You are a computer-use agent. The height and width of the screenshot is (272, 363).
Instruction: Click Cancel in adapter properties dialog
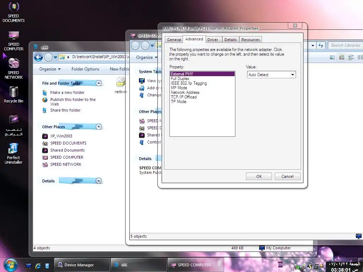287,176
